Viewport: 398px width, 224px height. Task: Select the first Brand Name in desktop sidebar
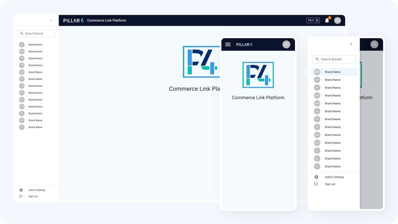pyautogui.click(x=35, y=44)
